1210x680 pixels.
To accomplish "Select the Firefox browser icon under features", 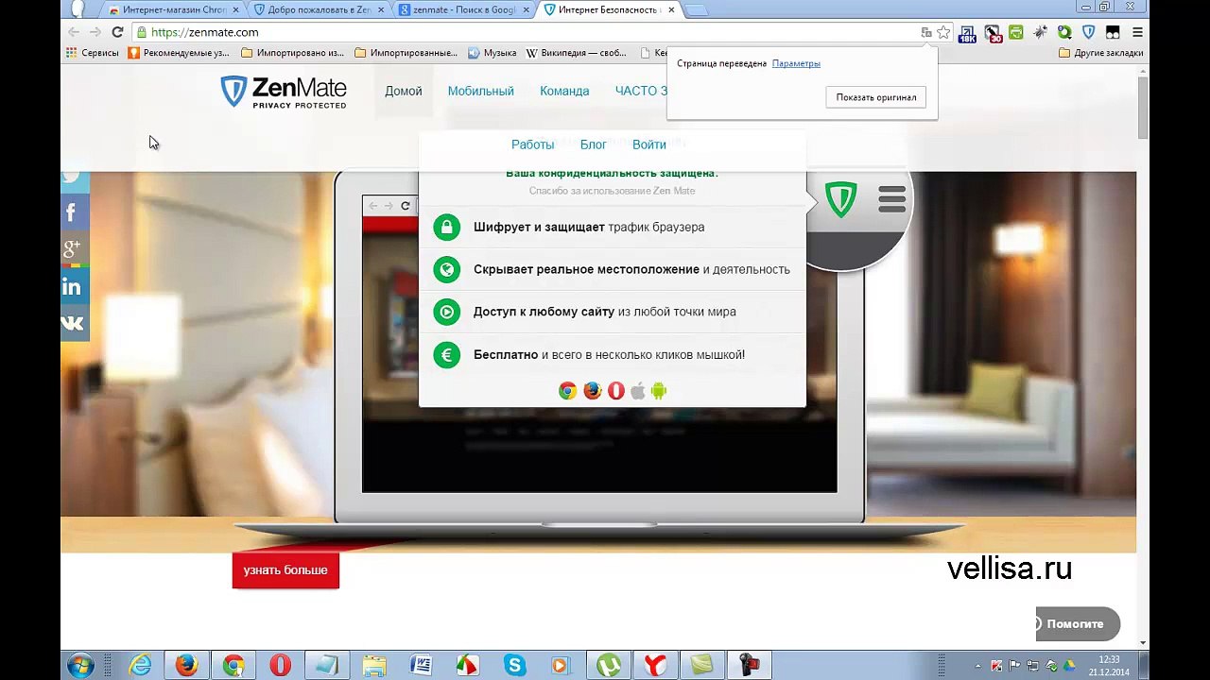I will [593, 390].
